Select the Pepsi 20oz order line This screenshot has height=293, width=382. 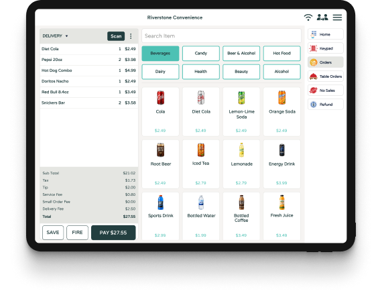click(x=89, y=60)
